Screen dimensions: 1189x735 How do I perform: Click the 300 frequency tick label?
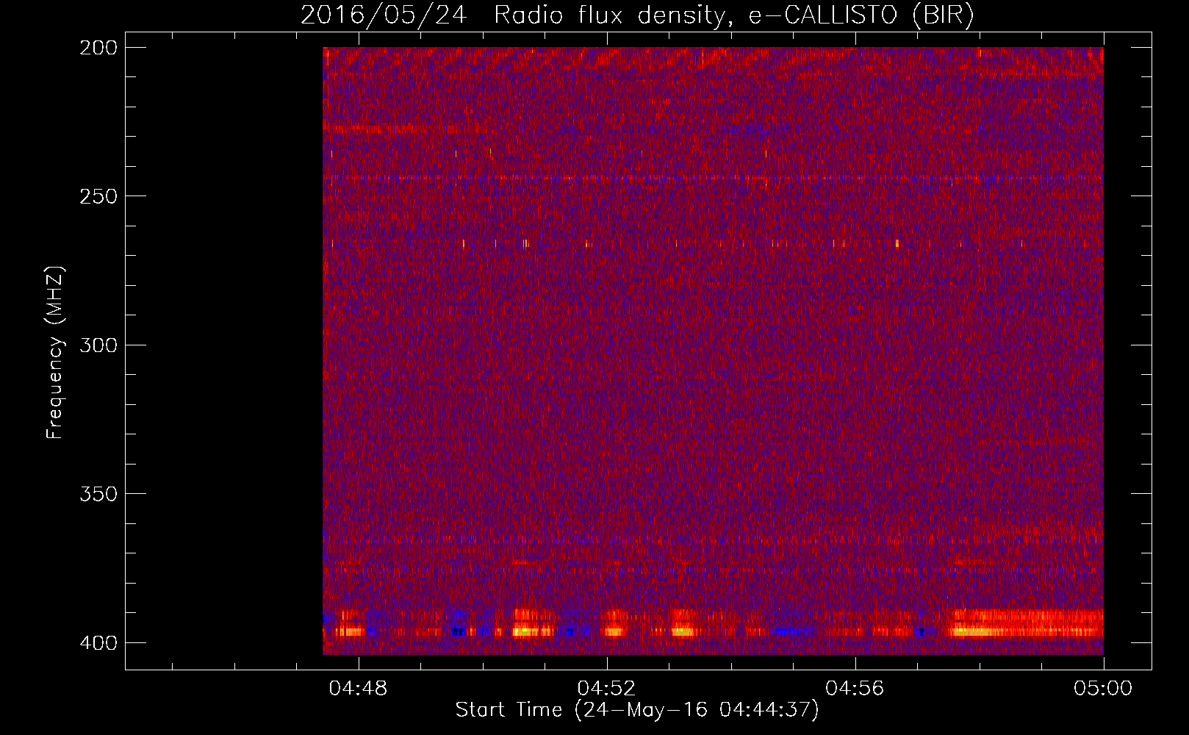98,345
